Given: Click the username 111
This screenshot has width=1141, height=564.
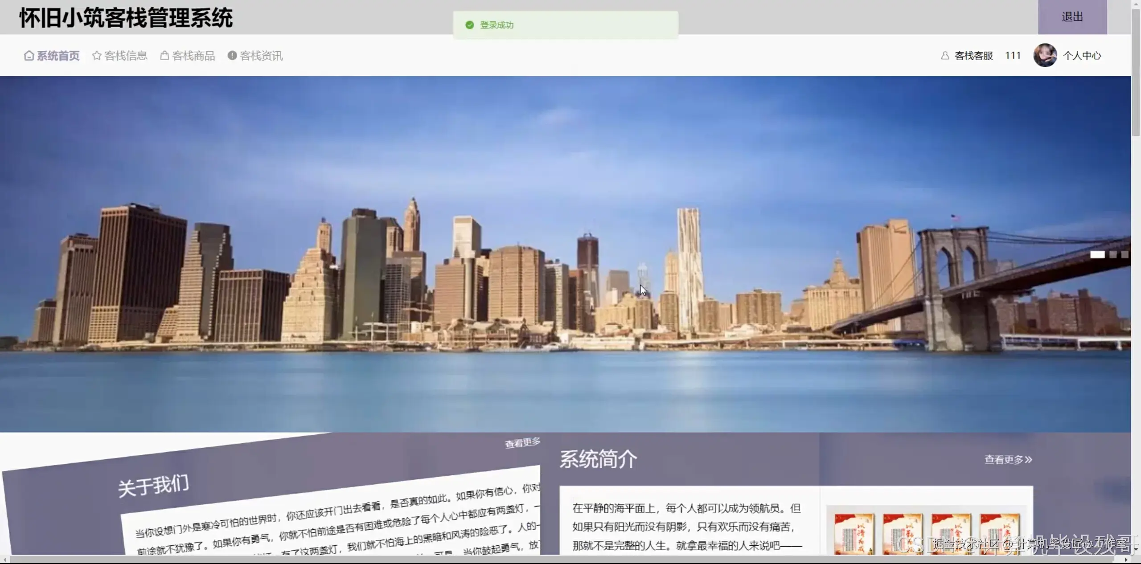Looking at the screenshot, I should [x=1013, y=55].
